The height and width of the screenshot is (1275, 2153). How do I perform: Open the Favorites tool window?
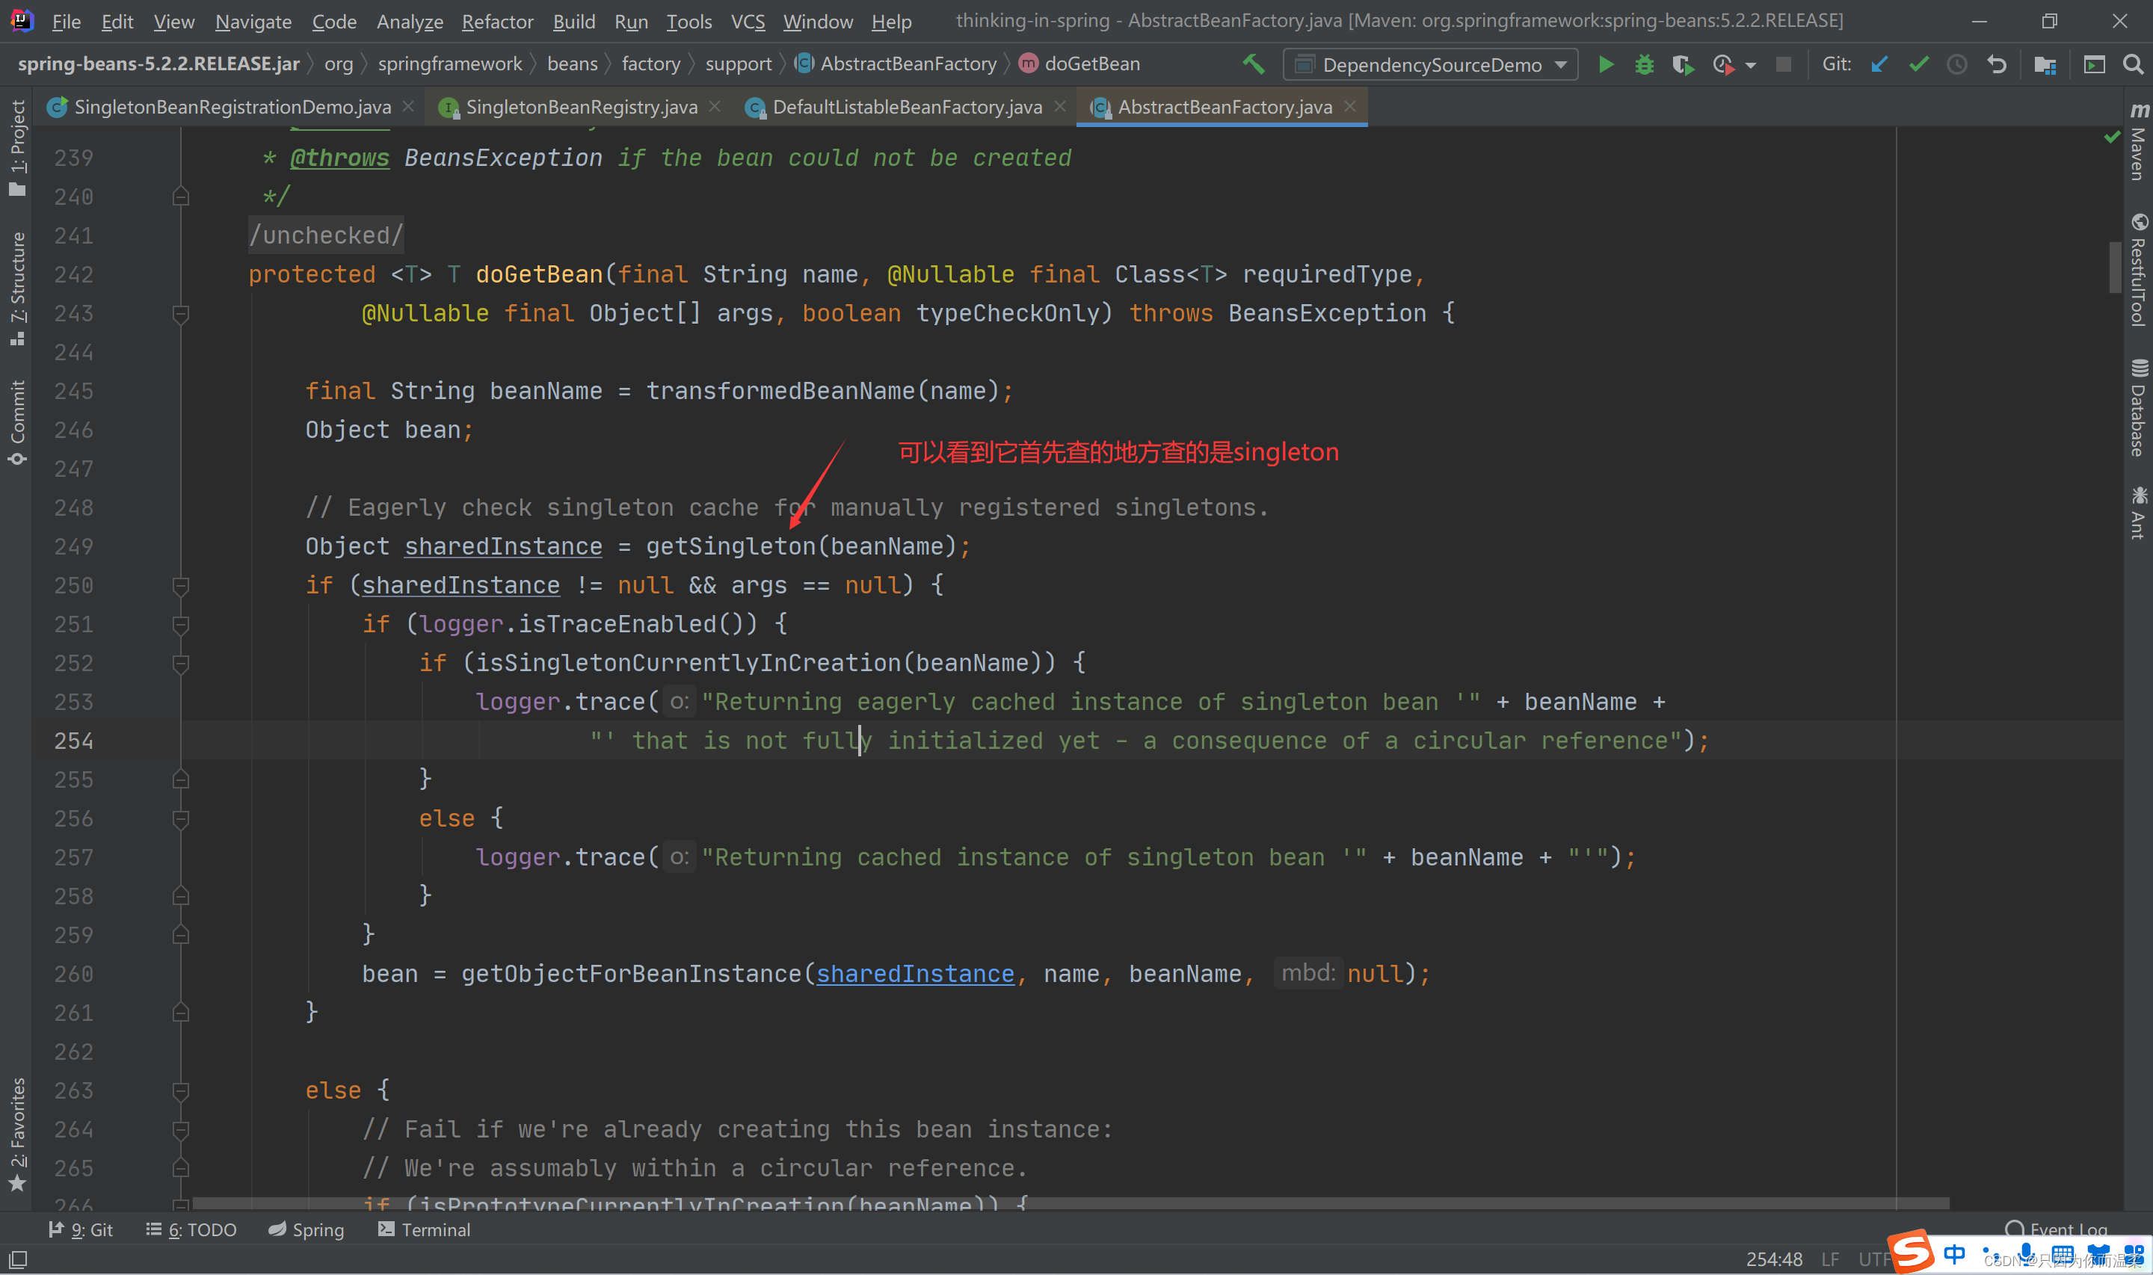tap(17, 1134)
